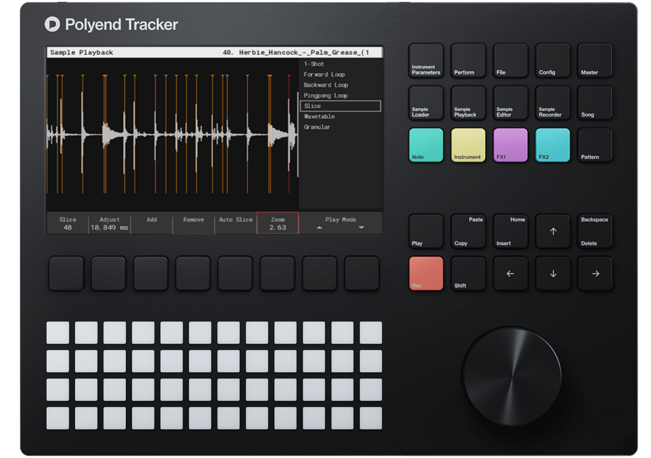Click the Insert / Home button
The height and width of the screenshot is (458, 651).
coord(511,231)
